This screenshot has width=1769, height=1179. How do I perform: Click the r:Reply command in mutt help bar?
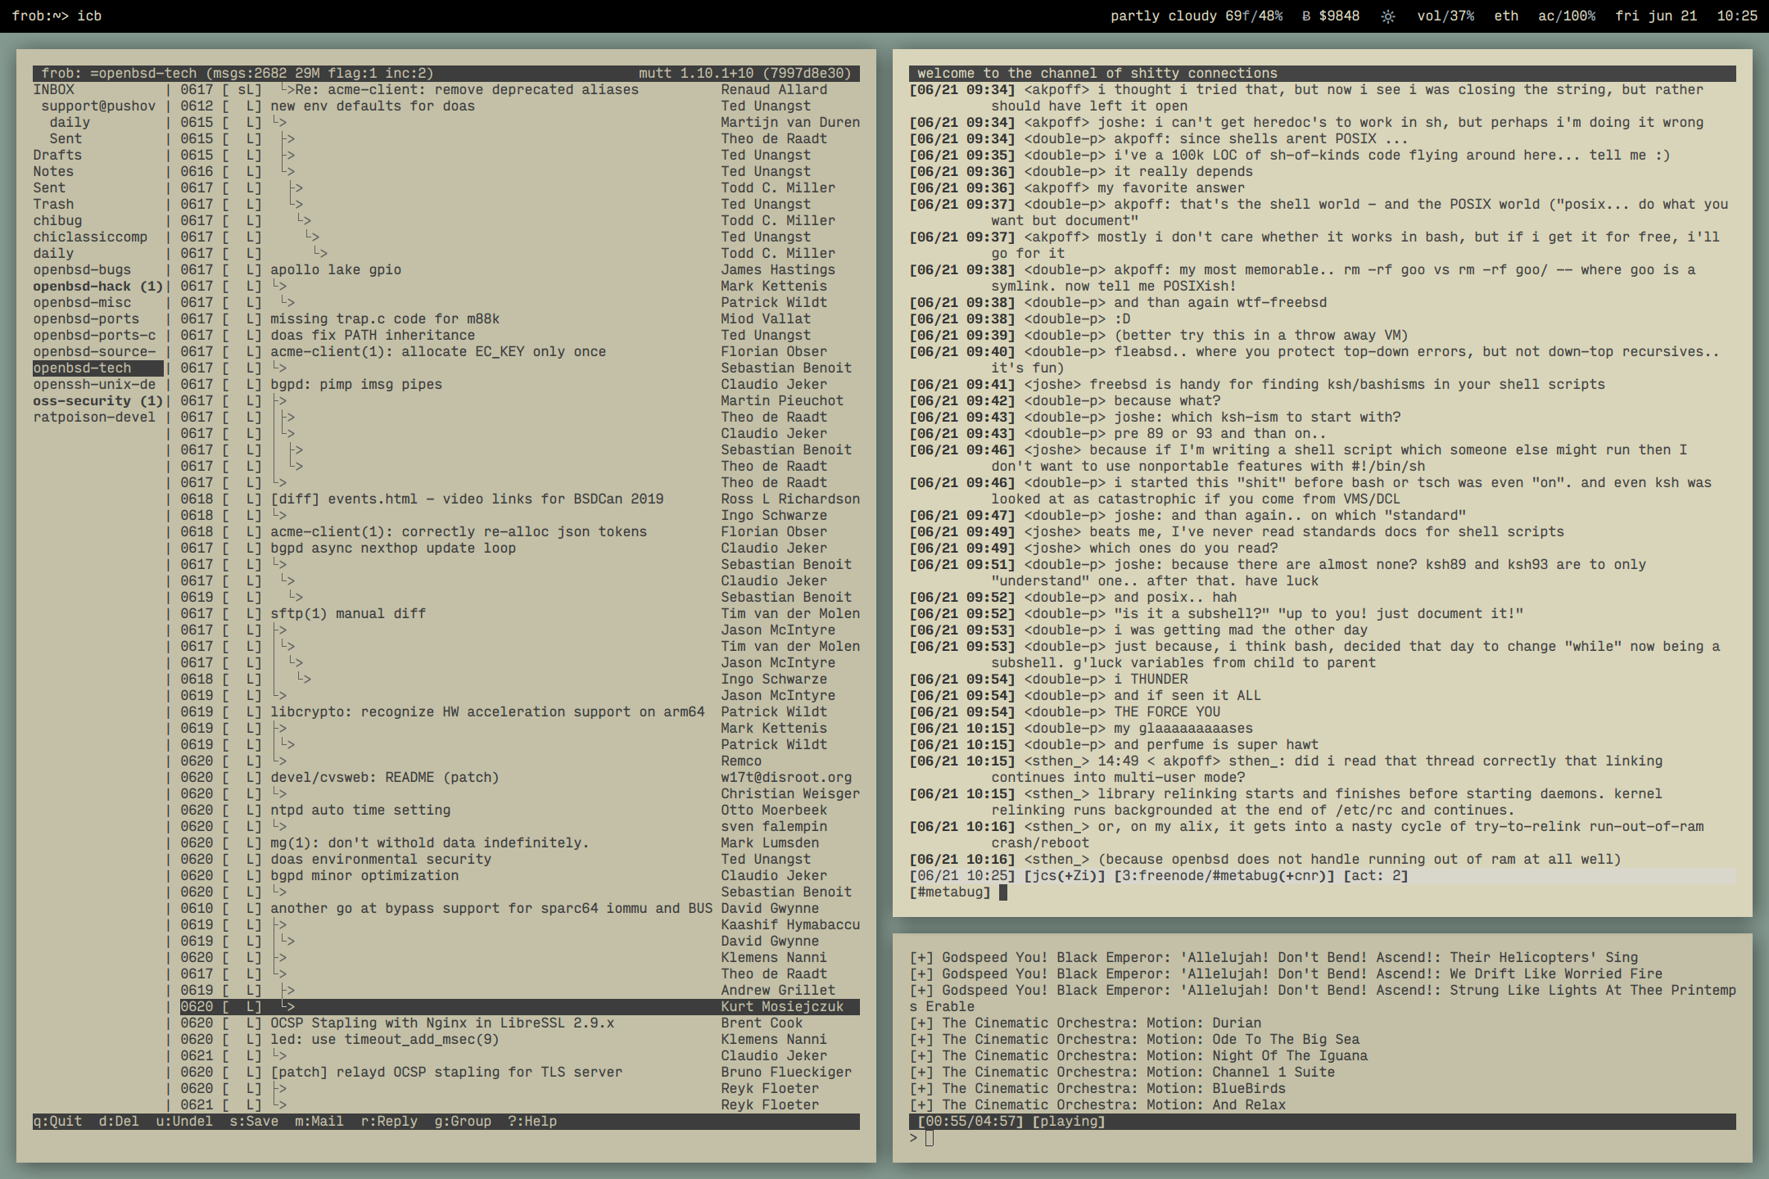click(x=388, y=1122)
